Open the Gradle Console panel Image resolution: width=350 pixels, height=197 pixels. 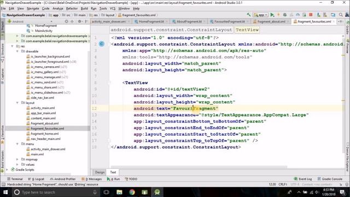(x=330, y=179)
